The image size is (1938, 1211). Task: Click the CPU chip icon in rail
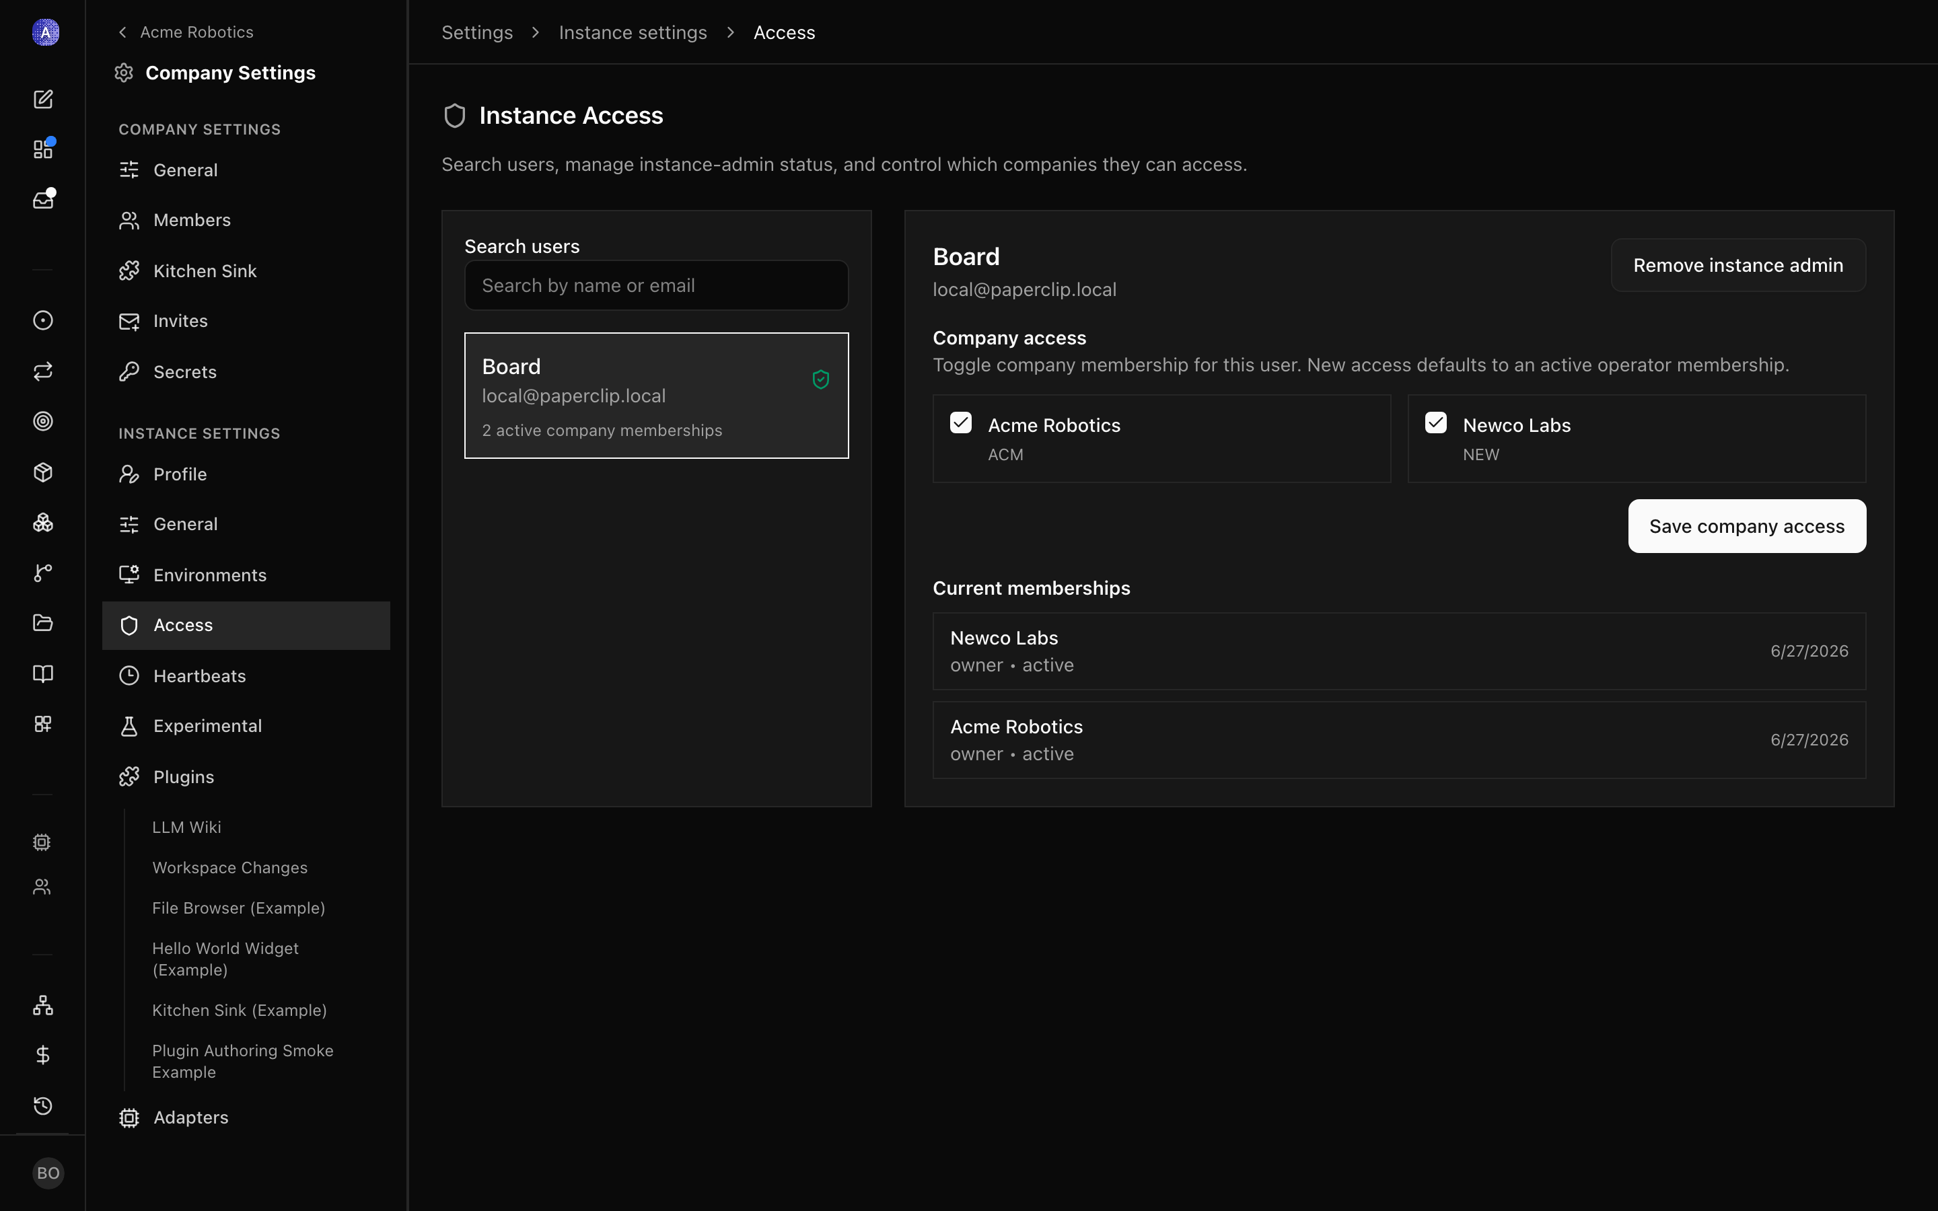point(42,842)
